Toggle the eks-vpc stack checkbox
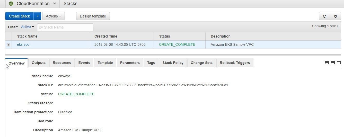 (x=8, y=45)
